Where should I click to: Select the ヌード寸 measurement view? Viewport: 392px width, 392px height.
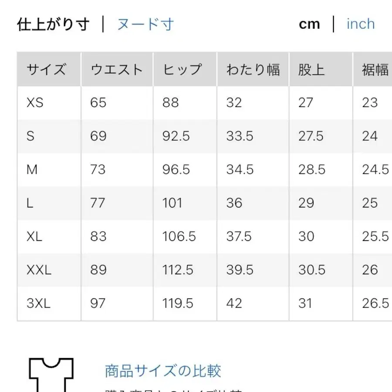[145, 24]
